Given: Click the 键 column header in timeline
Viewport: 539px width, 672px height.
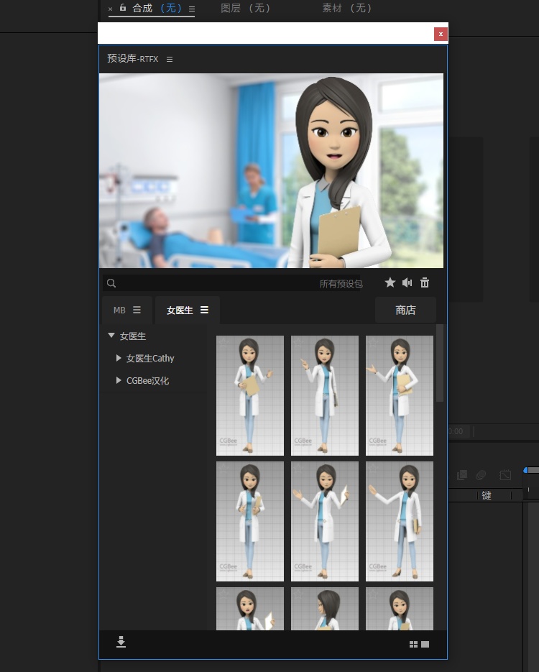Looking at the screenshot, I should pos(487,496).
